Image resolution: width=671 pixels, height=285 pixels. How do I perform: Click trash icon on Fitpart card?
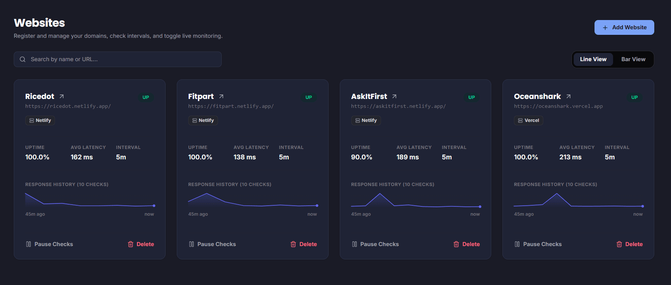click(x=293, y=244)
